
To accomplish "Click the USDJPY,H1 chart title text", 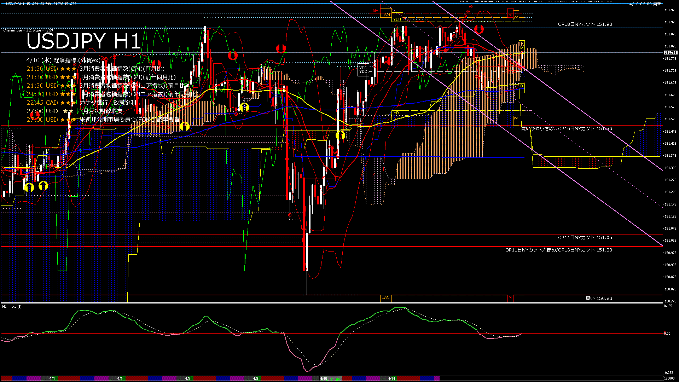I will 15,4.
